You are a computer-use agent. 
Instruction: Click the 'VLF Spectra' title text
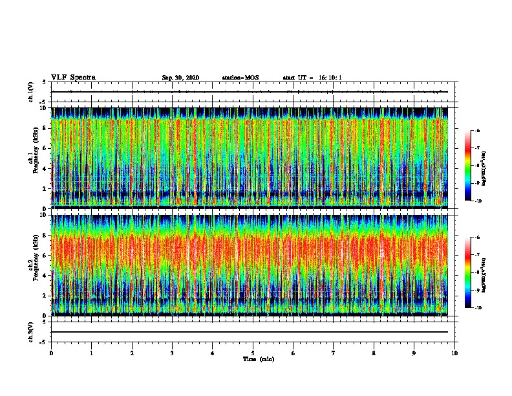point(73,78)
